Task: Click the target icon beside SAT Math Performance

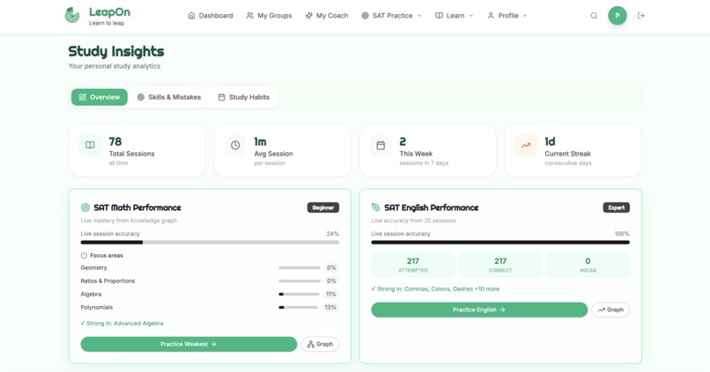Action: 85,208
